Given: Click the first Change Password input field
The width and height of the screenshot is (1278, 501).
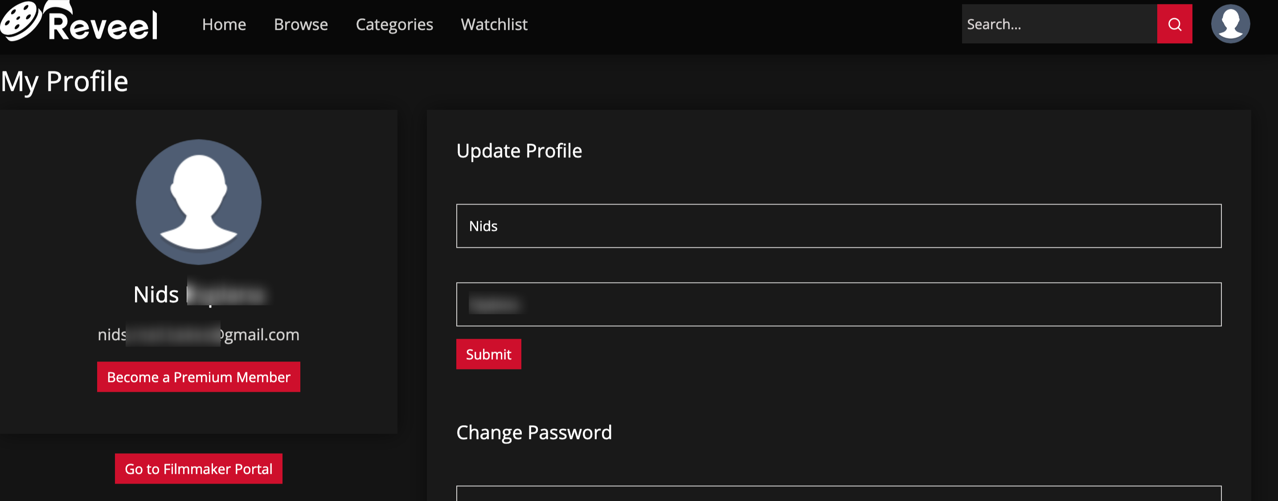Looking at the screenshot, I should 839,494.
